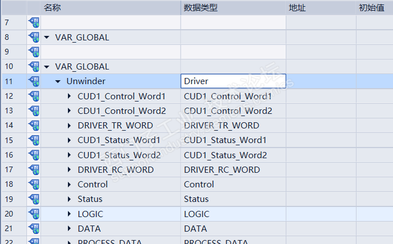Viewport: 393px width, 244px height.
Task: Expand the CUD1_Control_Word1 member
Action: click(x=69, y=96)
